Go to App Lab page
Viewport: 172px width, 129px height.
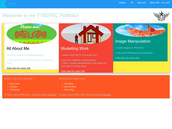point(141,3)
